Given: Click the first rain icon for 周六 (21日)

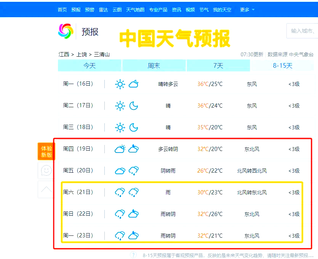Looking at the screenshot, I should click(120, 192).
